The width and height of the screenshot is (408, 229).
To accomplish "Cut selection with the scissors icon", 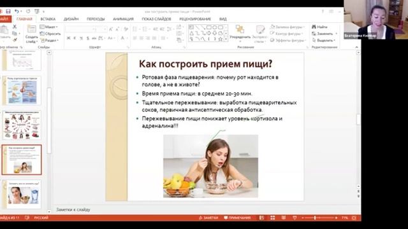I will click(x=15, y=27).
